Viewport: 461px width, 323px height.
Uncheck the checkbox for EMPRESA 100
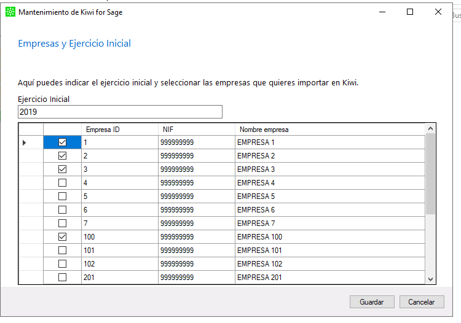(x=62, y=237)
